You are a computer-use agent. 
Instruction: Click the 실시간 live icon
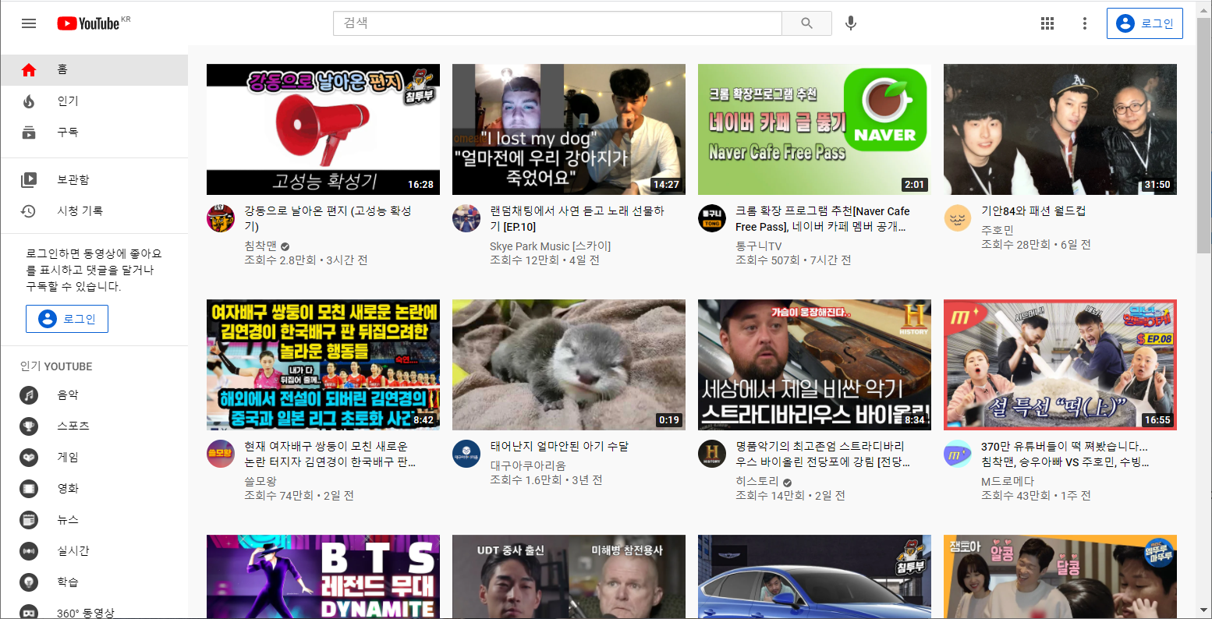coord(29,551)
